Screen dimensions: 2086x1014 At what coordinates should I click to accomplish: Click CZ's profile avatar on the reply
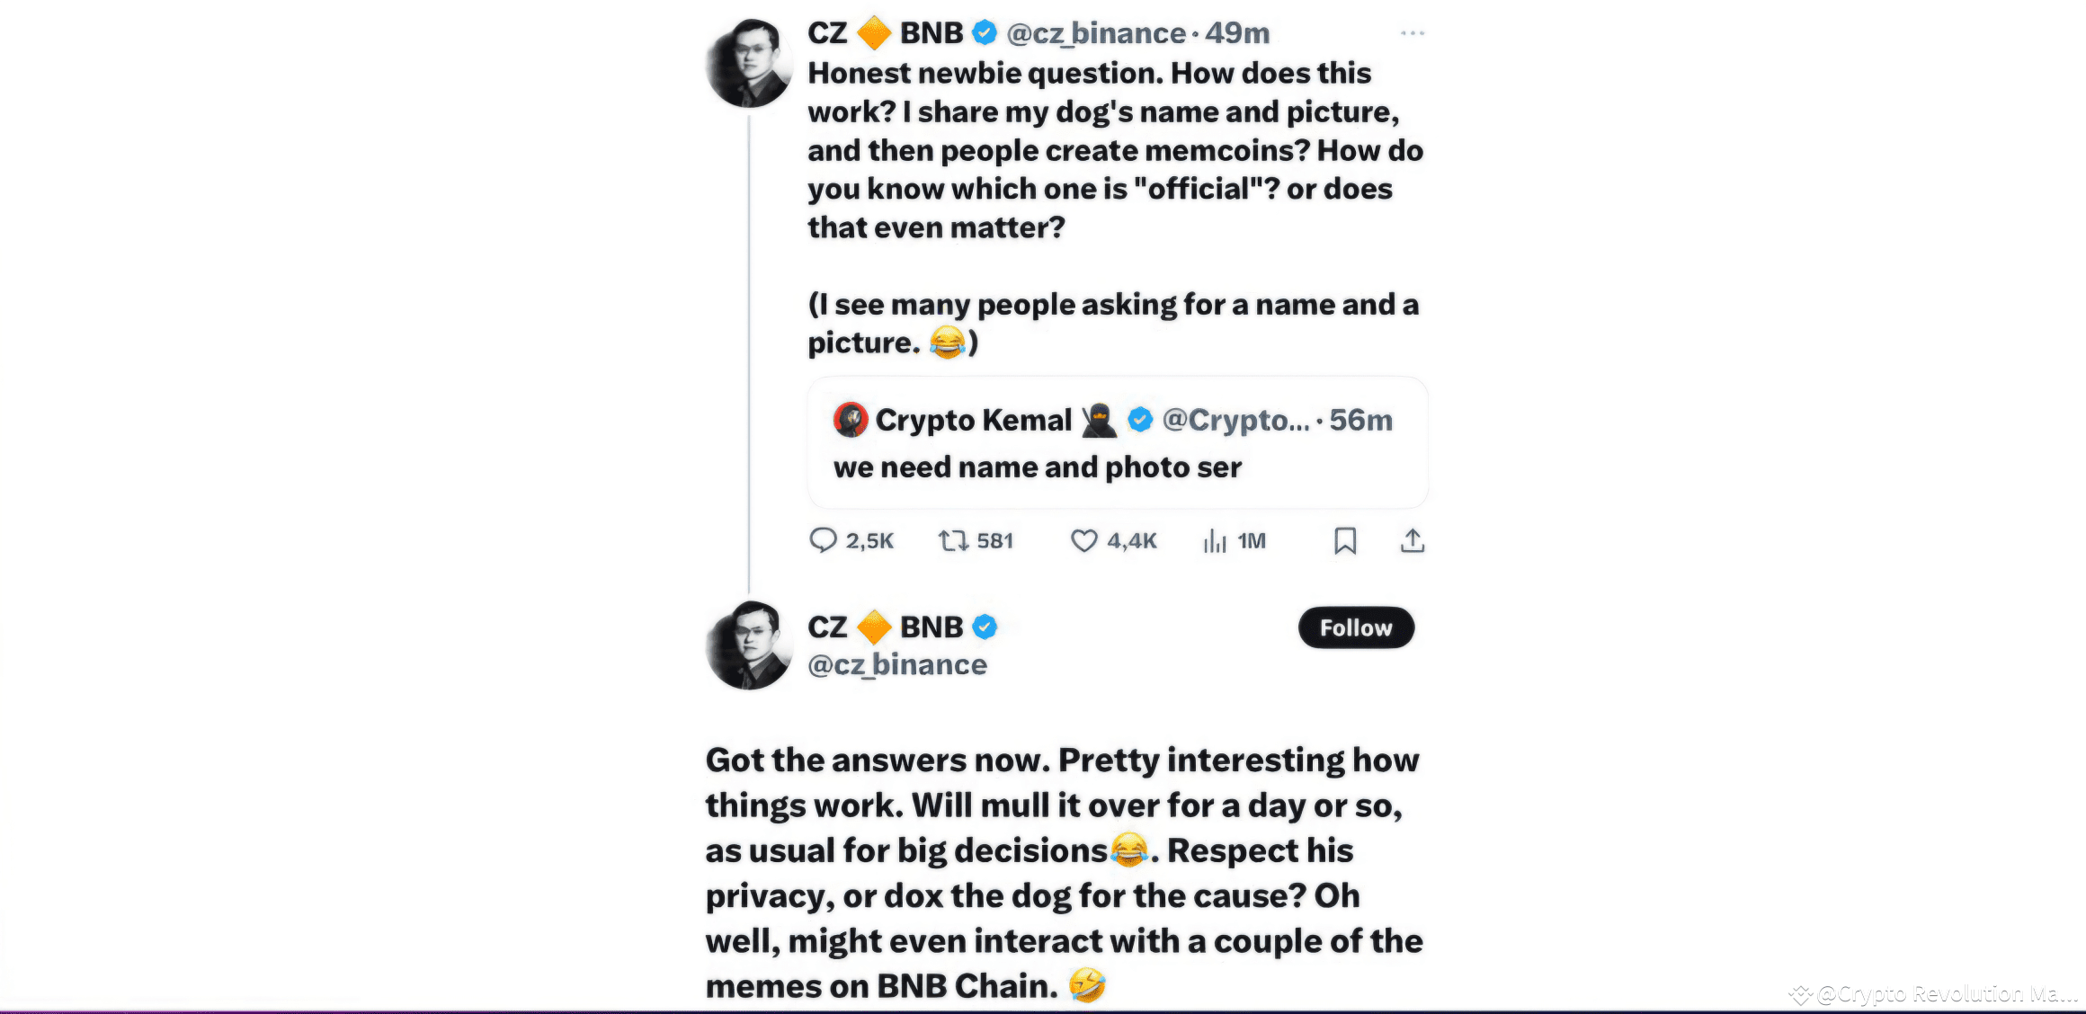[x=749, y=645]
